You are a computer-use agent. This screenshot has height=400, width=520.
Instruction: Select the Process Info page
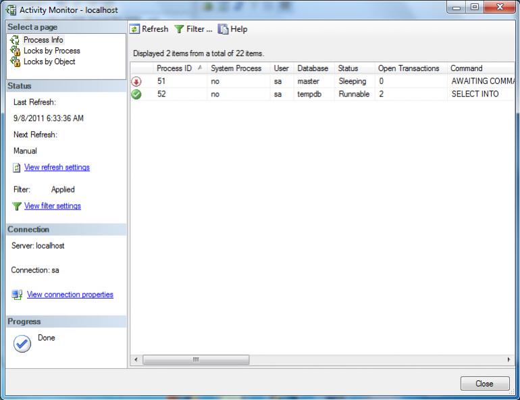(43, 40)
